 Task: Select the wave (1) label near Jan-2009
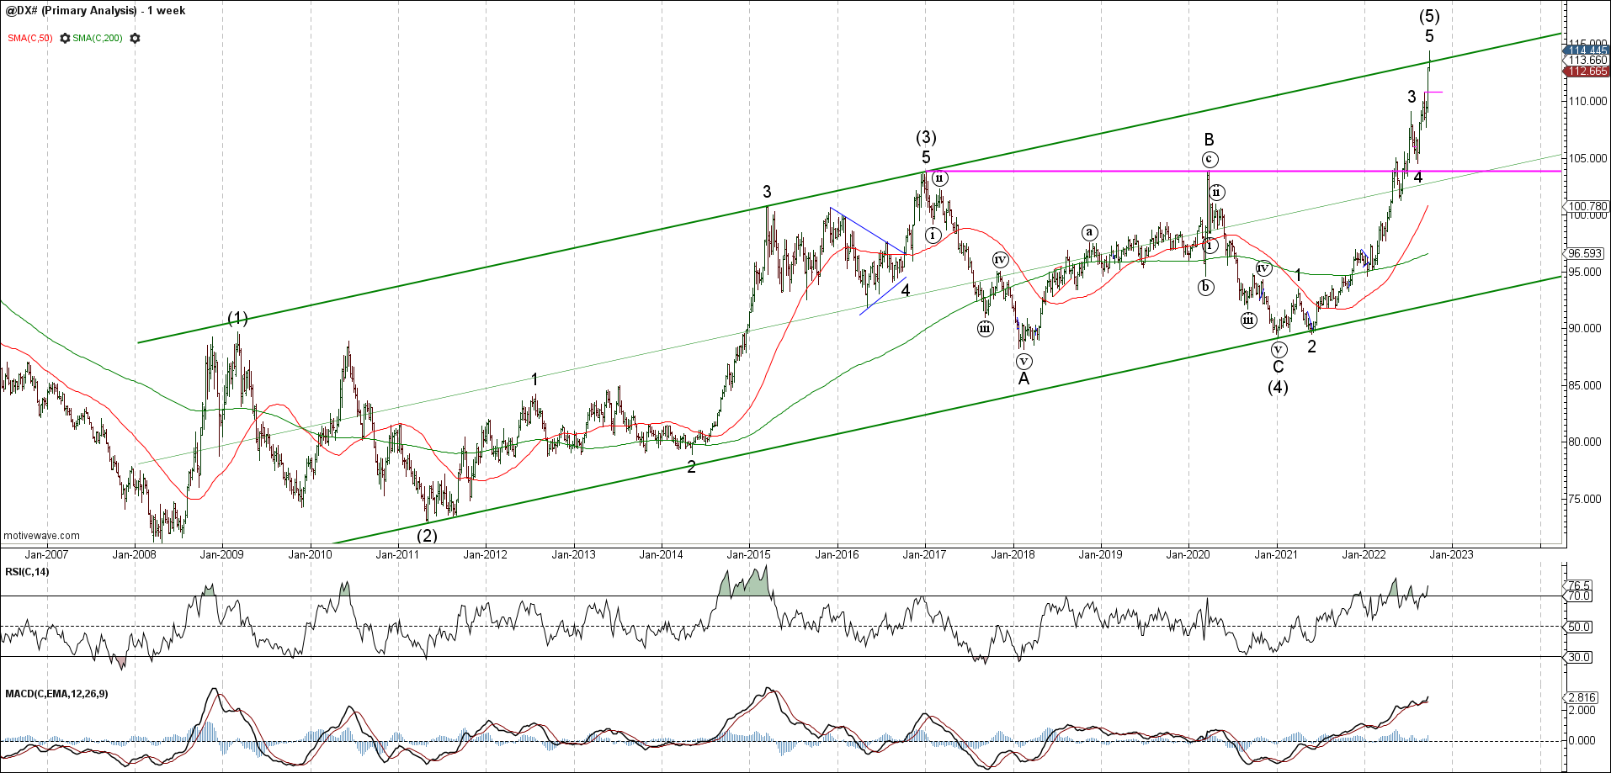238,318
